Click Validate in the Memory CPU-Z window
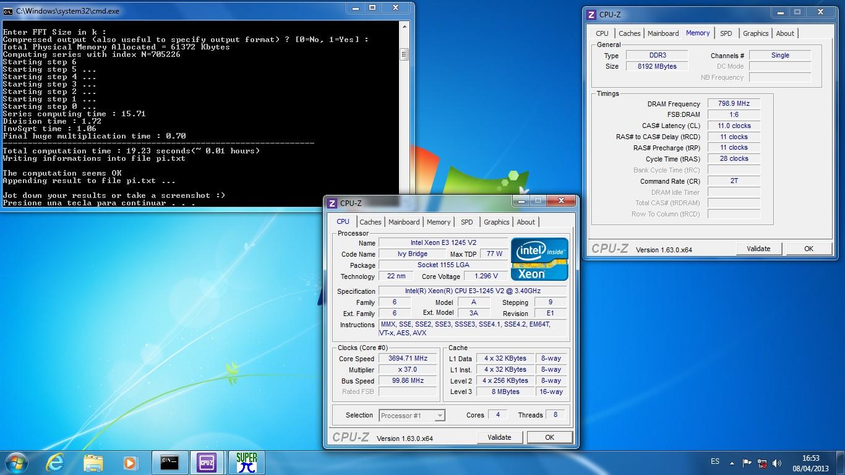The height and width of the screenshot is (475, 845). 758,249
